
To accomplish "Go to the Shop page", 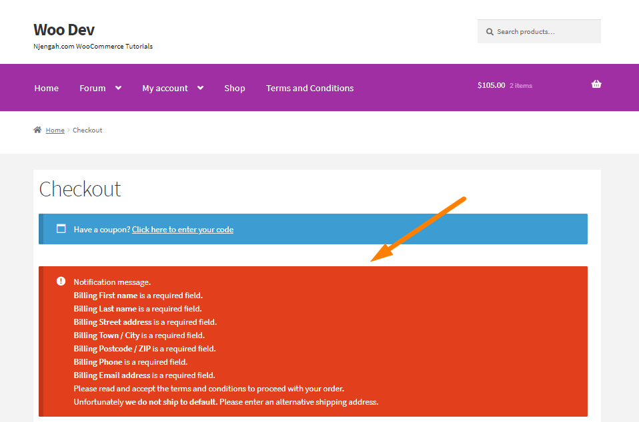I will click(x=235, y=89).
